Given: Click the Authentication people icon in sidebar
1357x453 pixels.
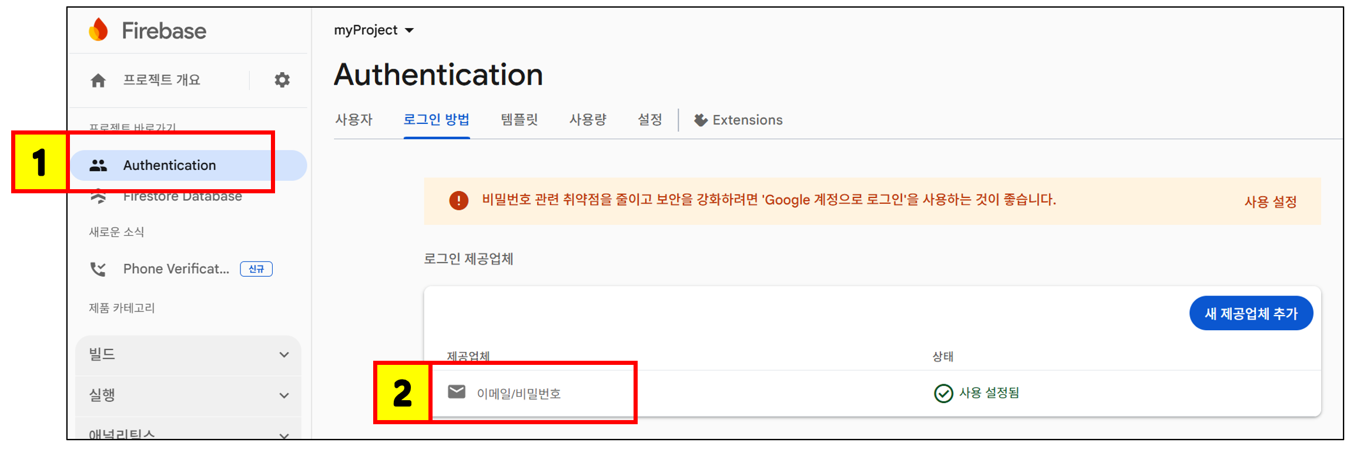Looking at the screenshot, I should click(x=98, y=166).
